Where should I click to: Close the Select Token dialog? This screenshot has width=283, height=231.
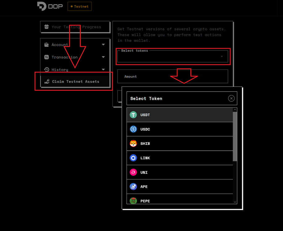(x=231, y=99)
